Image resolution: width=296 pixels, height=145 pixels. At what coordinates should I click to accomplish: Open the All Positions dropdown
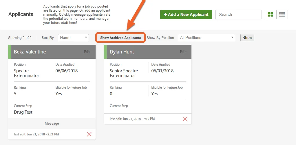click(x=206, y=38)
